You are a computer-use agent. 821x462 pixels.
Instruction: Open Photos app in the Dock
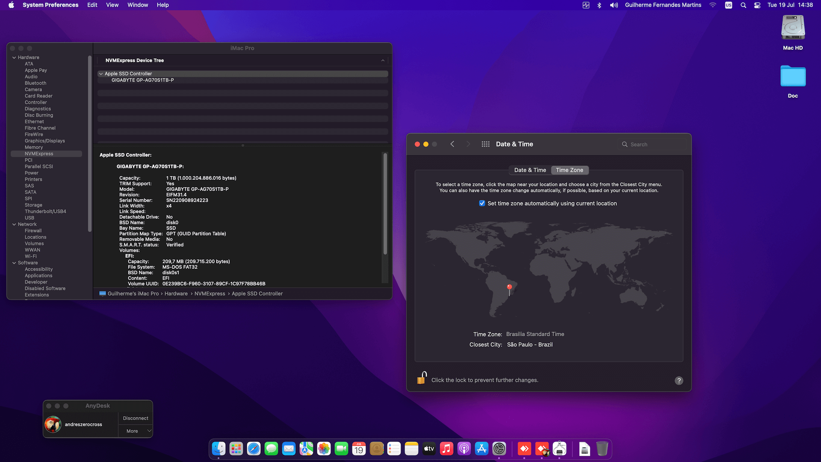324,449
